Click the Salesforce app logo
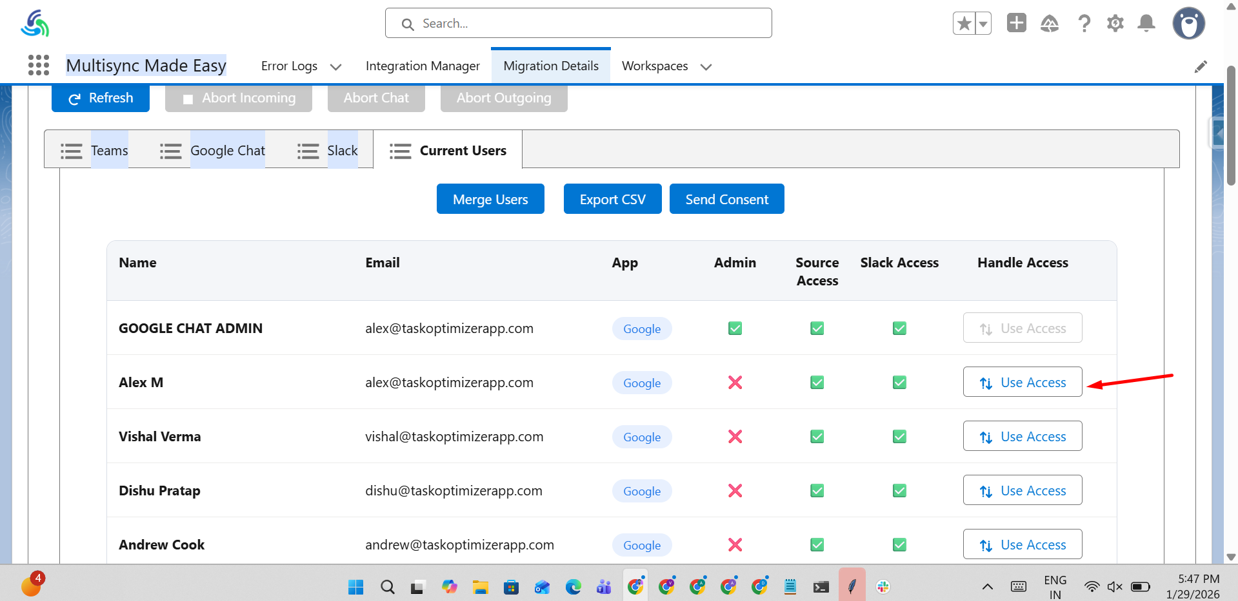Screen dimensions: 1238x601 click(35, 23)
